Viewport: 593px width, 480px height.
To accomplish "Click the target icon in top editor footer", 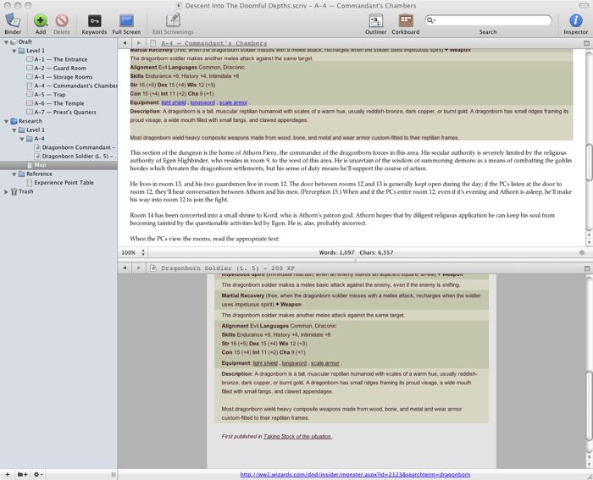I will tap(582, 252).
